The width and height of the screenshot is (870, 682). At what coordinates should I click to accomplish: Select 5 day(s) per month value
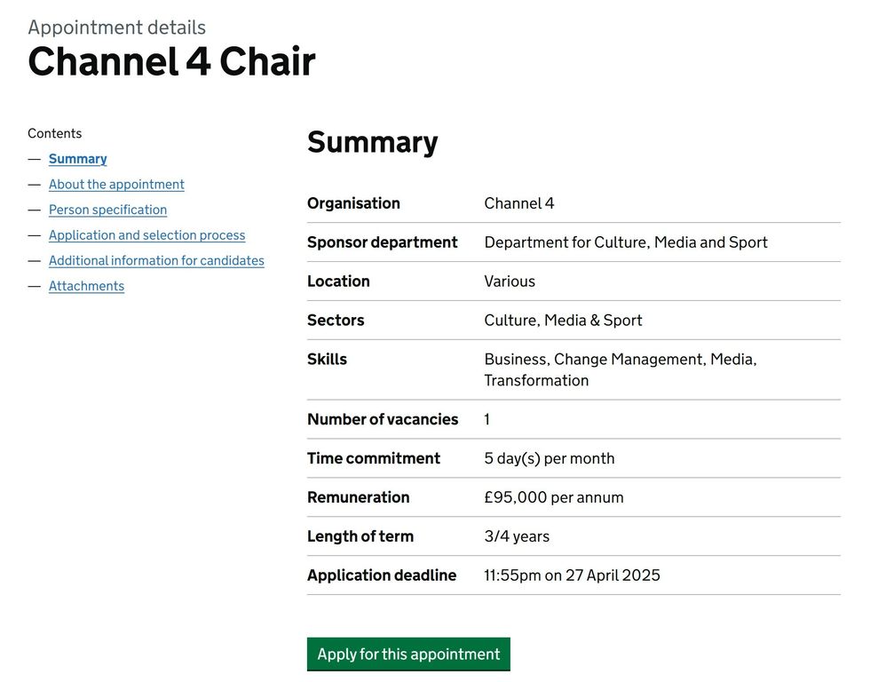click(x=550, y=458)
